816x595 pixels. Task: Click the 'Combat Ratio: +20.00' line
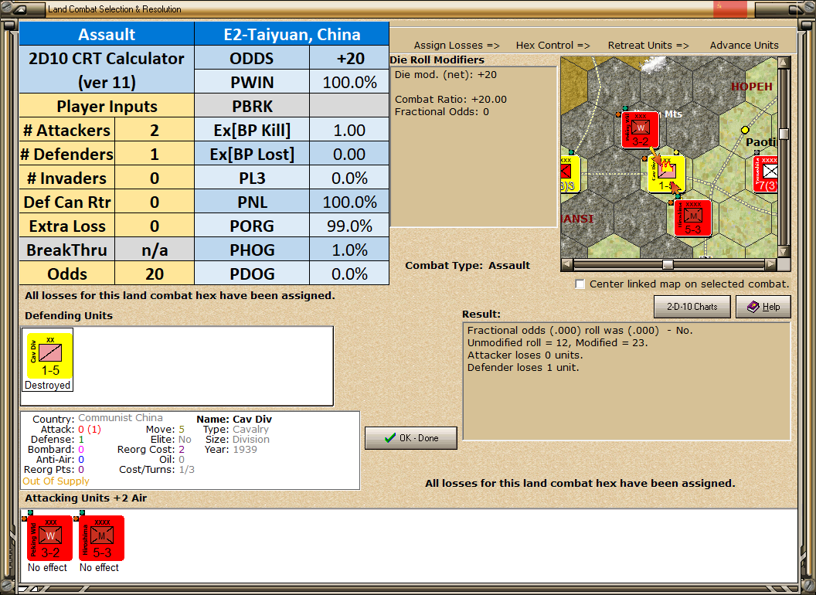(x=450, y=99)
